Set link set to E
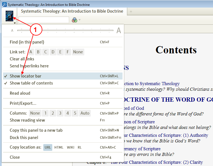Image resolution: width=213 pixels, height=166 pixels. click(60, 52)
